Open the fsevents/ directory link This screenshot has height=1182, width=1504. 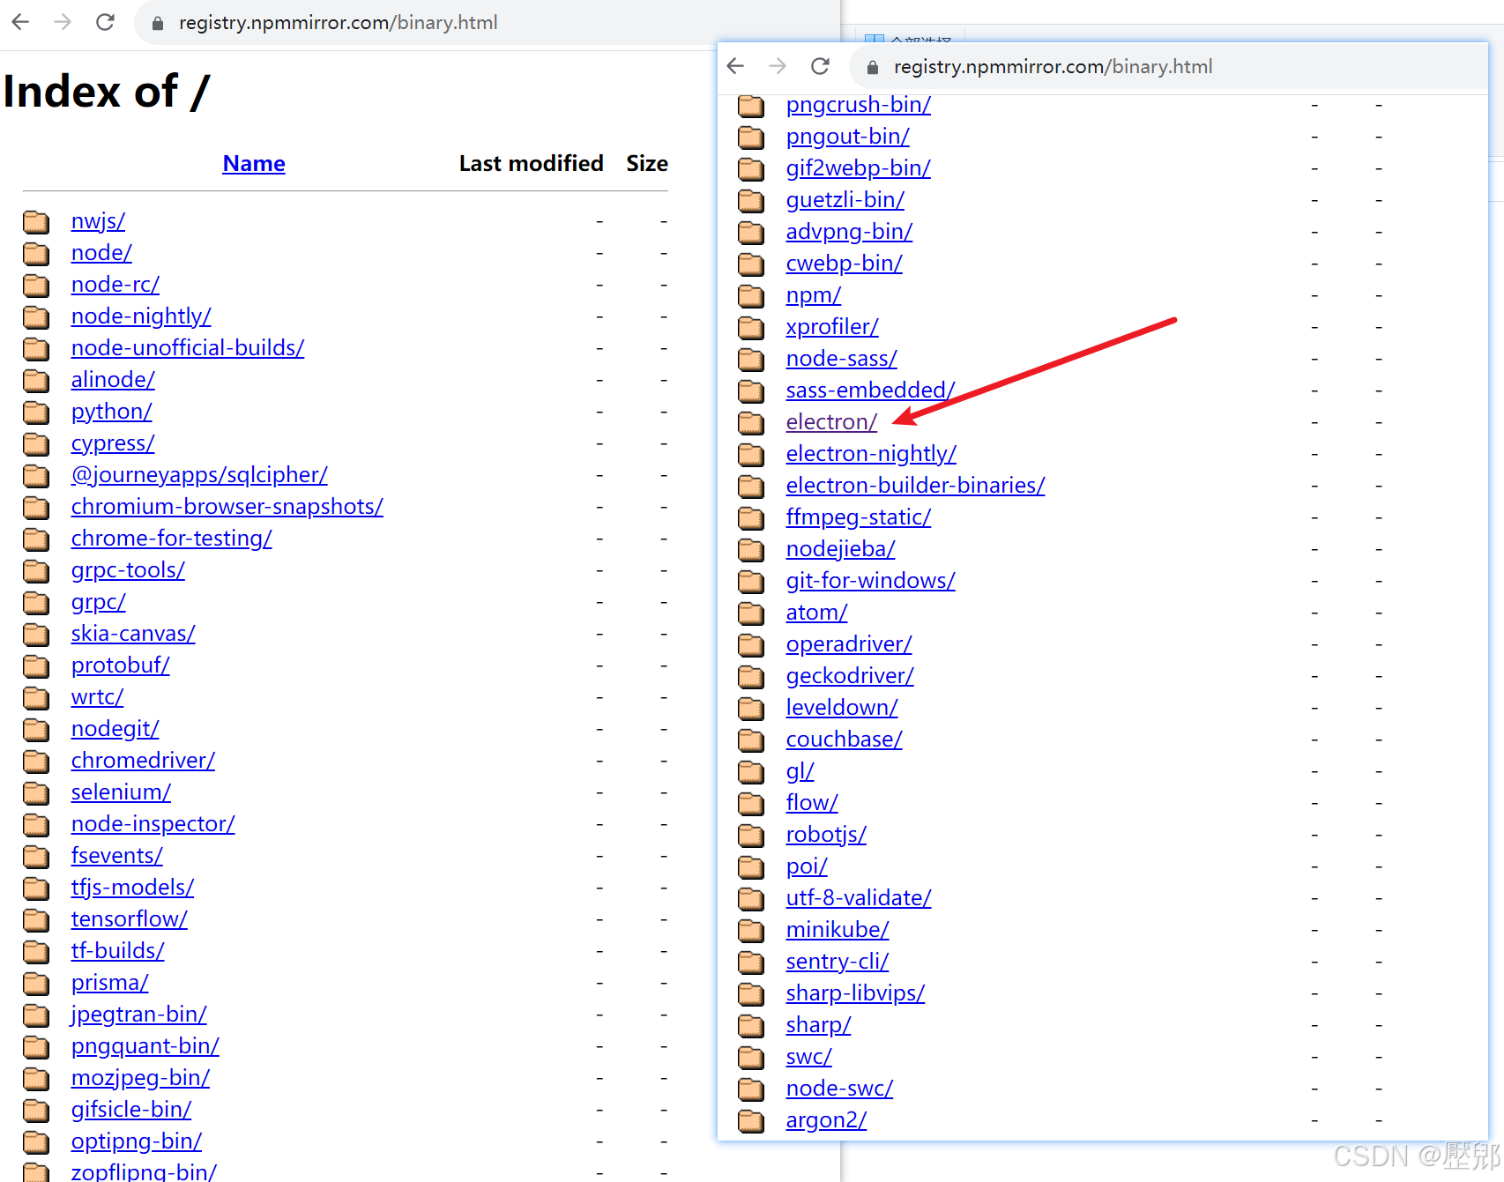[117, 856]
